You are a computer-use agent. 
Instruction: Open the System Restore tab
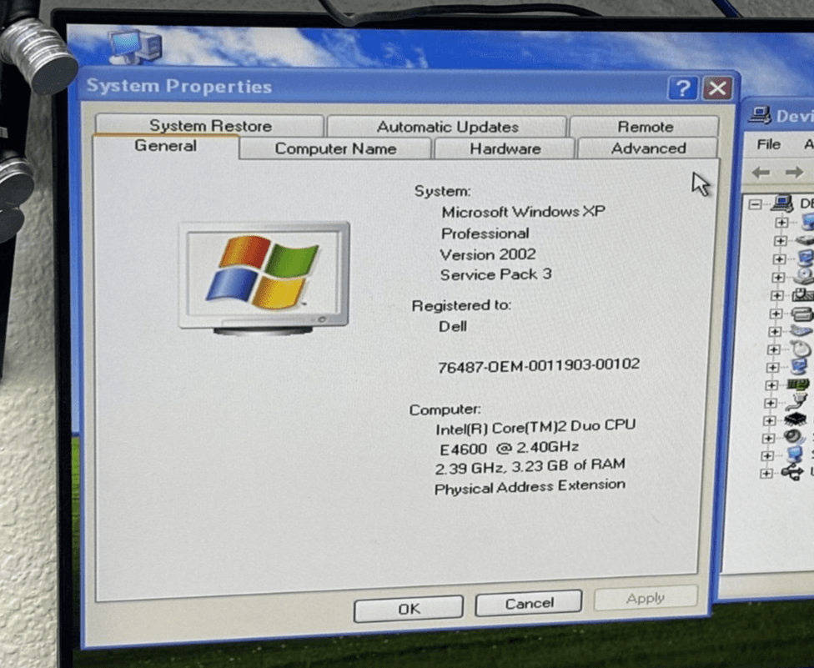point(210,126)
